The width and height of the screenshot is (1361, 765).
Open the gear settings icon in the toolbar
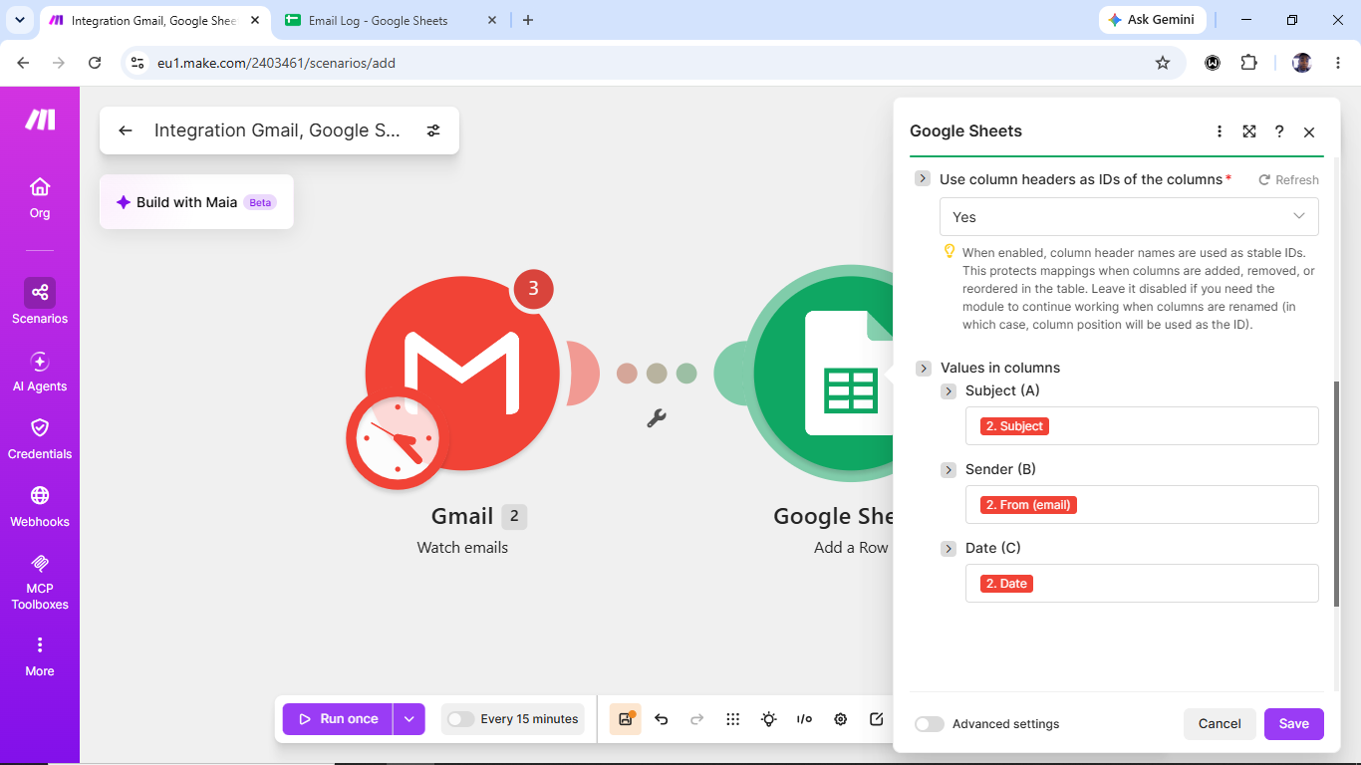point(840,719)
